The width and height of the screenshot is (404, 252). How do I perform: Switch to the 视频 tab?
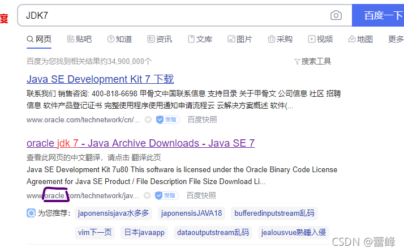(x=320, y=39)
